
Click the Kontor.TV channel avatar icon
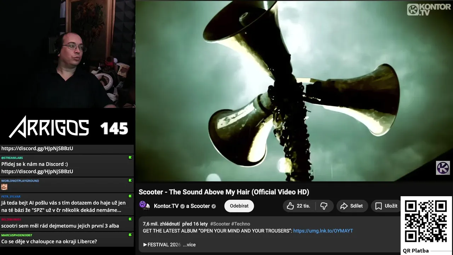pyautogui.click(x=144, y=205)
